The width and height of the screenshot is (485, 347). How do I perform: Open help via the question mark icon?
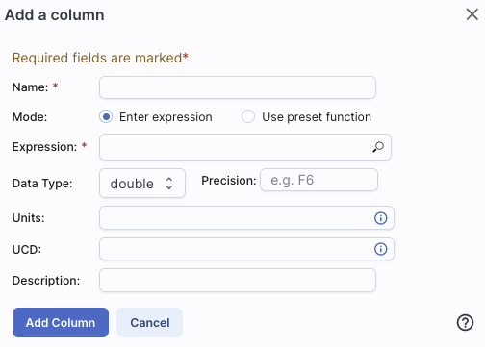point(465,322)
